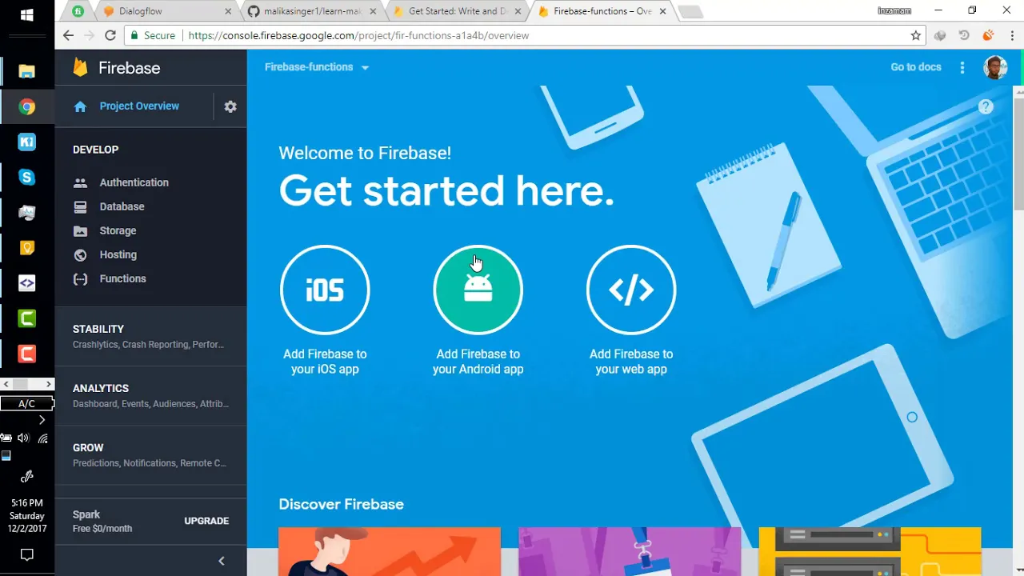Click the Database icon in sidebar
The image size is (1024, 576).
pyautogui.click(x=80, y=206)
